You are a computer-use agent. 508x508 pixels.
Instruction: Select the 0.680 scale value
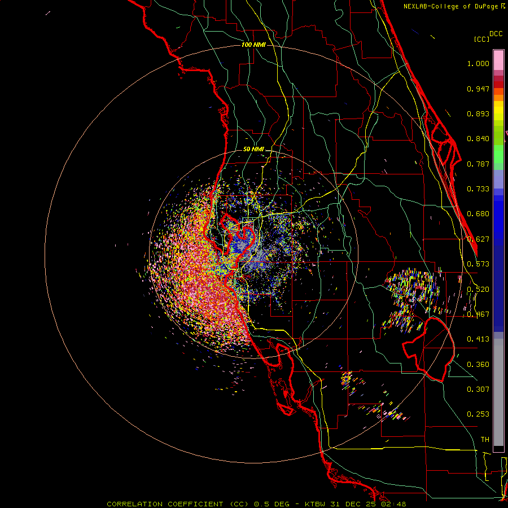[478, 214]
